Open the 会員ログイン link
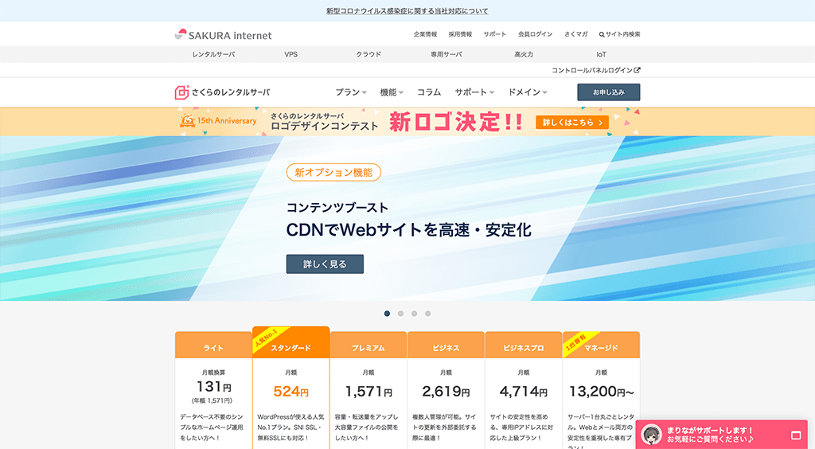The height and width of the screenshot is (449, 815). (536, 34)
